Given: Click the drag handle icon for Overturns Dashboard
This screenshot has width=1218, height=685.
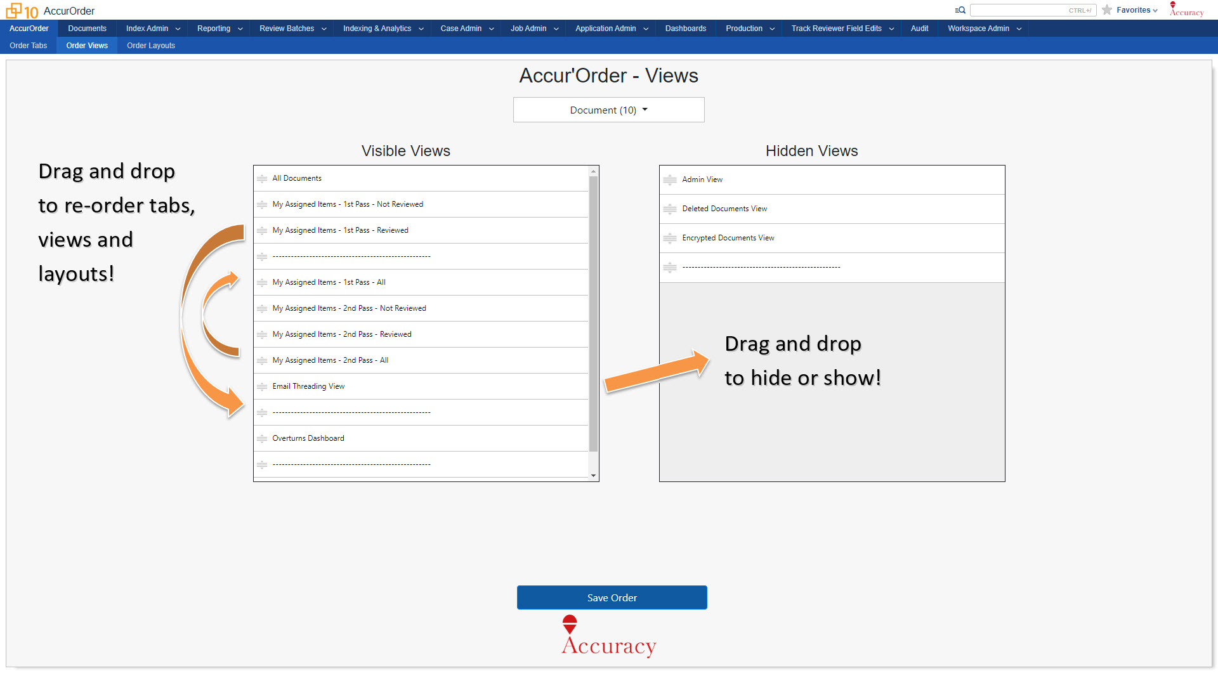Looking at the screenshot, I should [263, 438].
